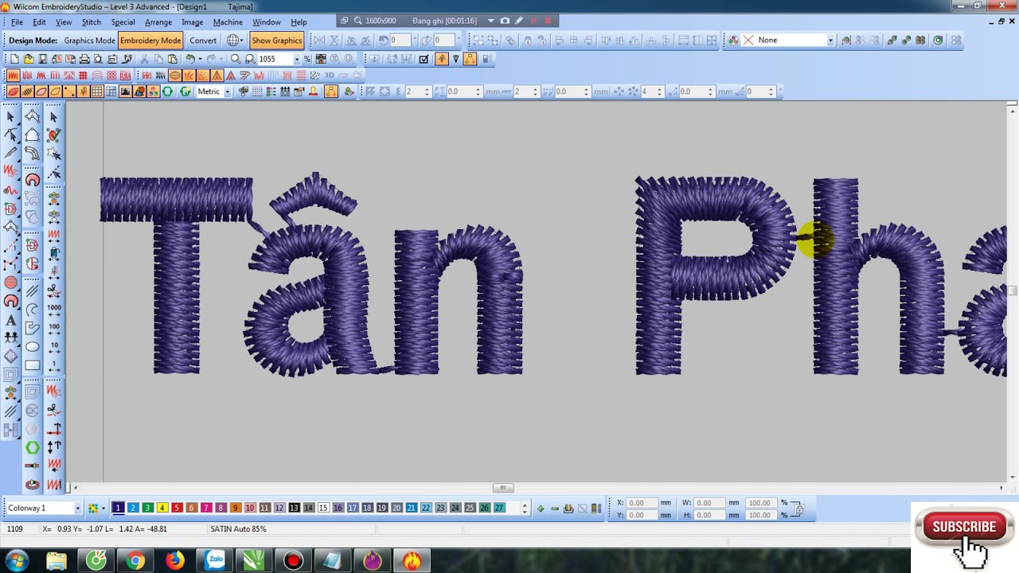Select the green hexagon tool
Screen dimensions: 1019x573
pos(32,448)
